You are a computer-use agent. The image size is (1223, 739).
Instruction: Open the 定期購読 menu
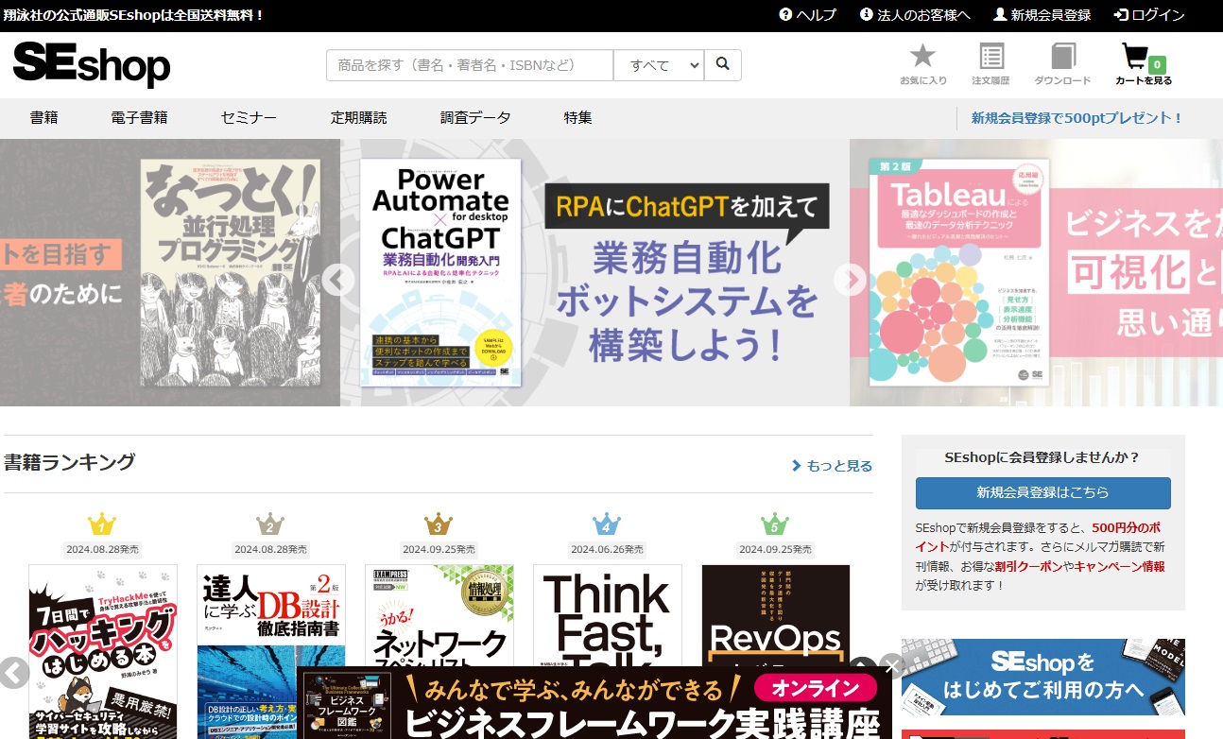(358, 118)
